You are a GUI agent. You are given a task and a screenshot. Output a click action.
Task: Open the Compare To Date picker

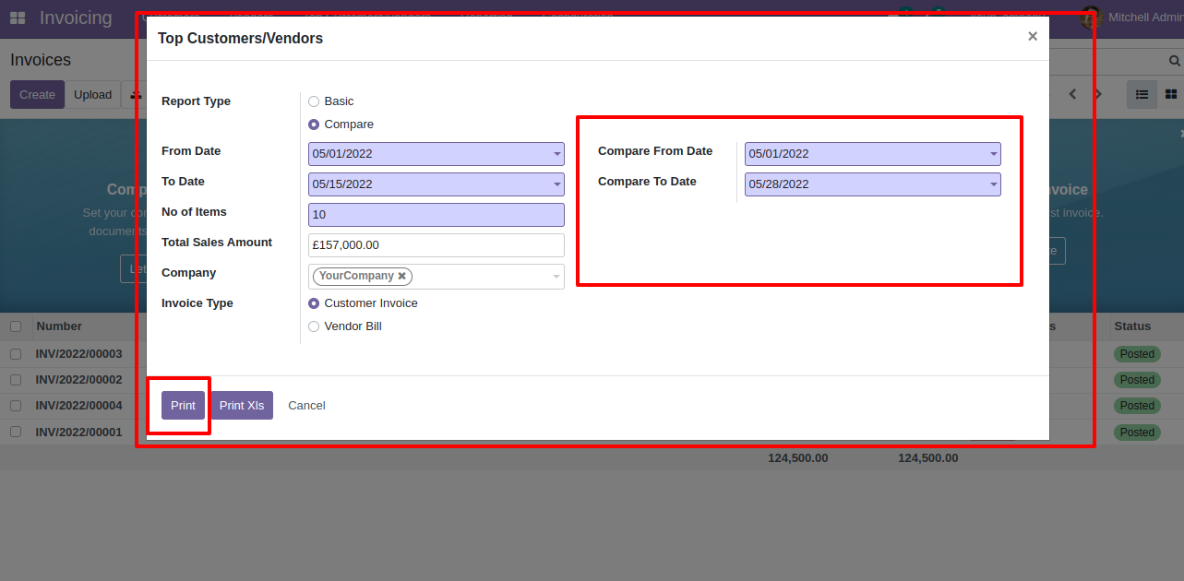click(x=873, y=184)
